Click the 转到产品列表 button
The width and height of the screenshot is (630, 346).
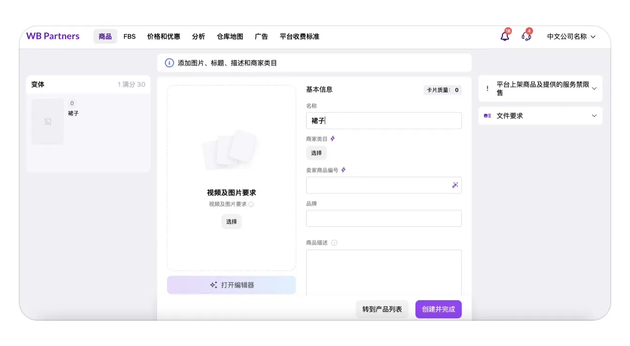click(x=382, y=309)
